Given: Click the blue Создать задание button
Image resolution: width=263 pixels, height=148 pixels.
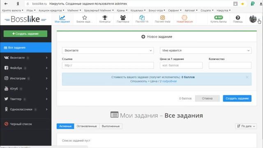Looking at the screenshot, I should pyautogui.click(x=237, y=99).
